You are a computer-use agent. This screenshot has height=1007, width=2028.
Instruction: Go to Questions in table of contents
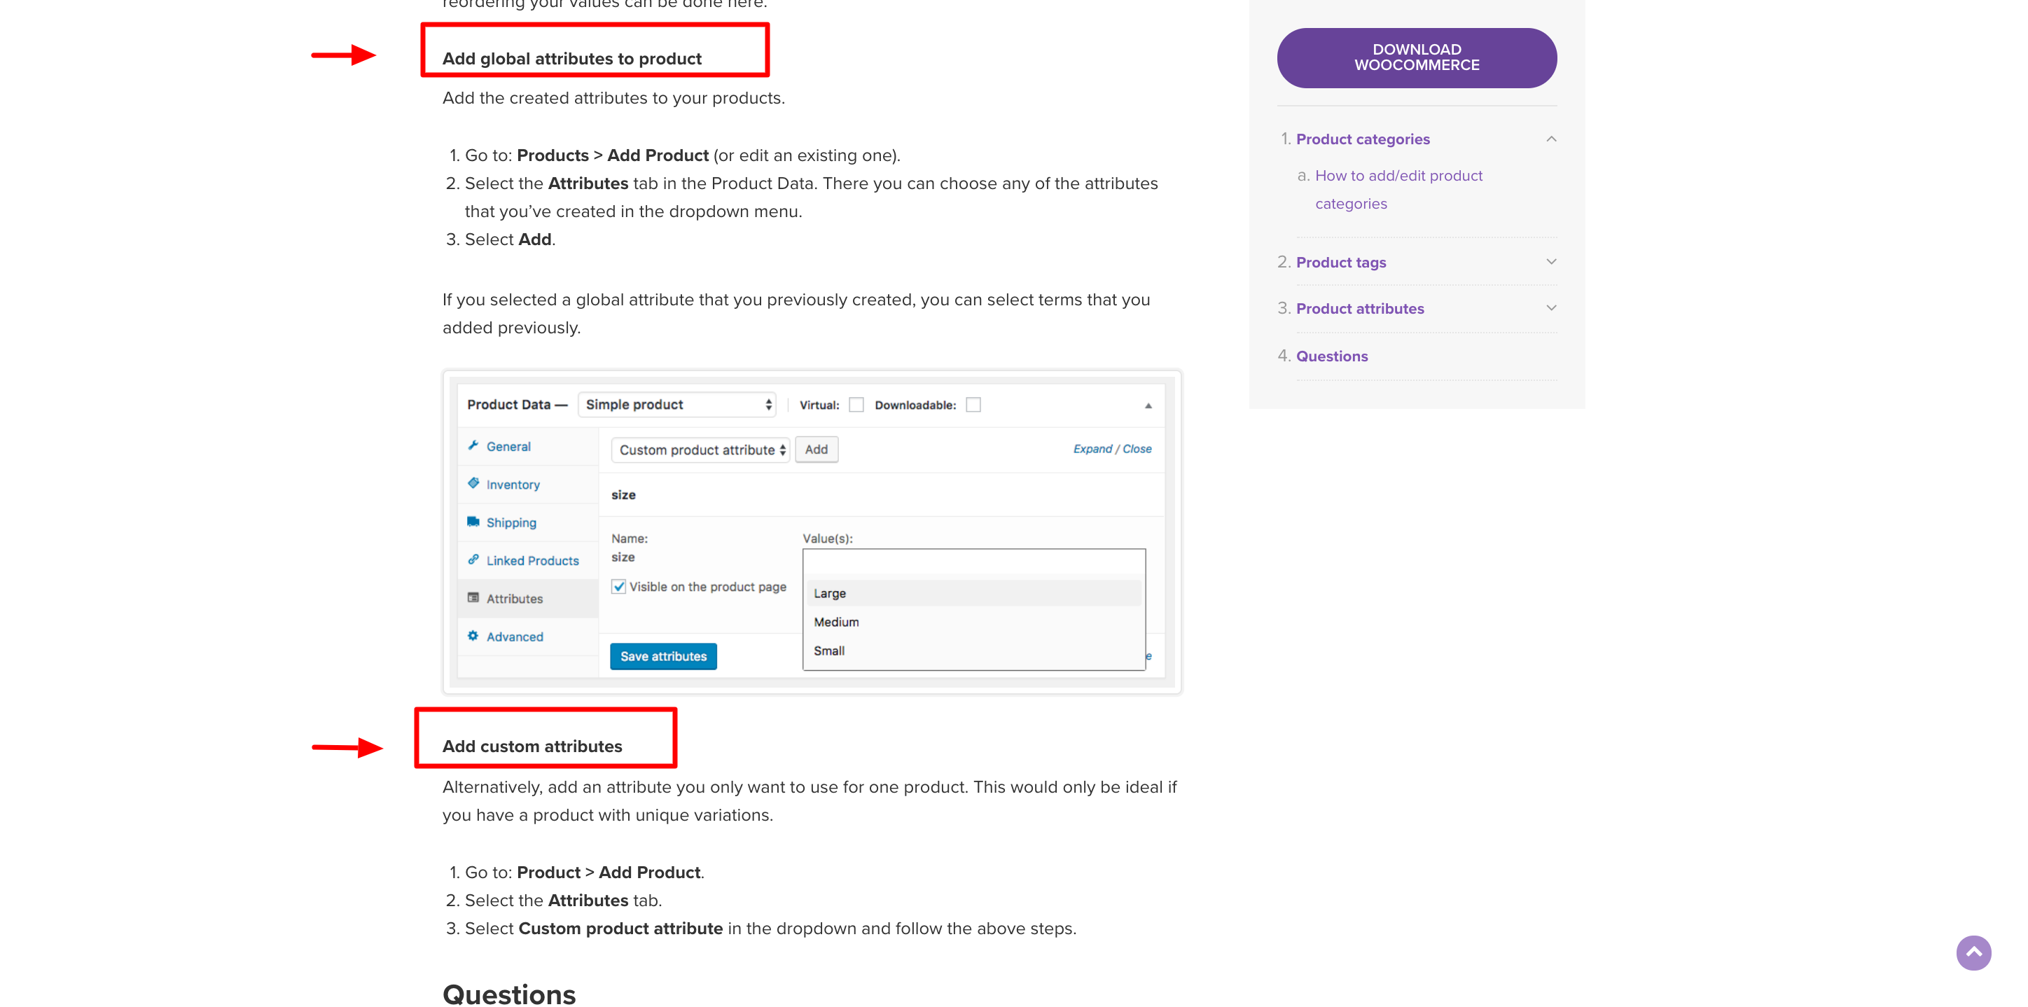(1332, 356)
